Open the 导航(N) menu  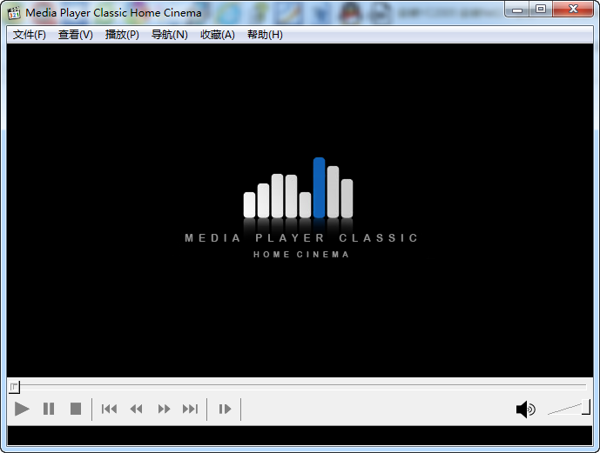(x=170, y=35)
